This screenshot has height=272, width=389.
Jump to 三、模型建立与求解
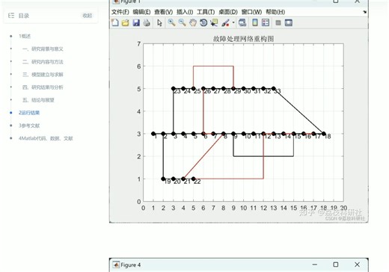[x=43, y=75]
